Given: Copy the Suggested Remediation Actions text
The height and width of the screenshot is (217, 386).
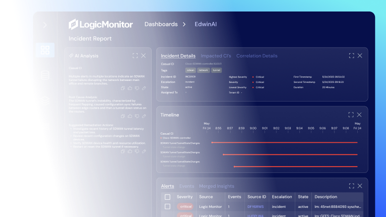Looking at the screenshot, I should pos(123,151).
